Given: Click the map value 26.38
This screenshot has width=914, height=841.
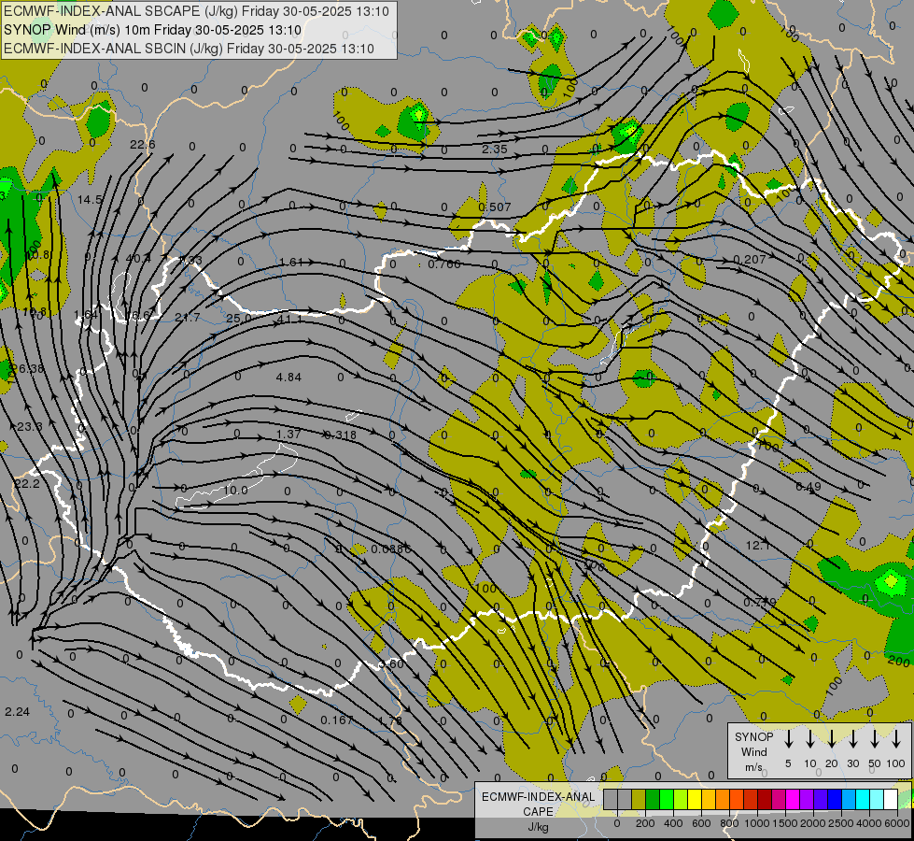Looking at the screenshot, I should pyautogui.click(x=27, y=369).
